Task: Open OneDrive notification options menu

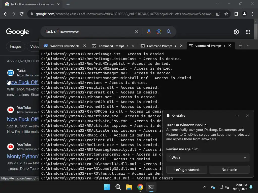Action: [237, 116]
